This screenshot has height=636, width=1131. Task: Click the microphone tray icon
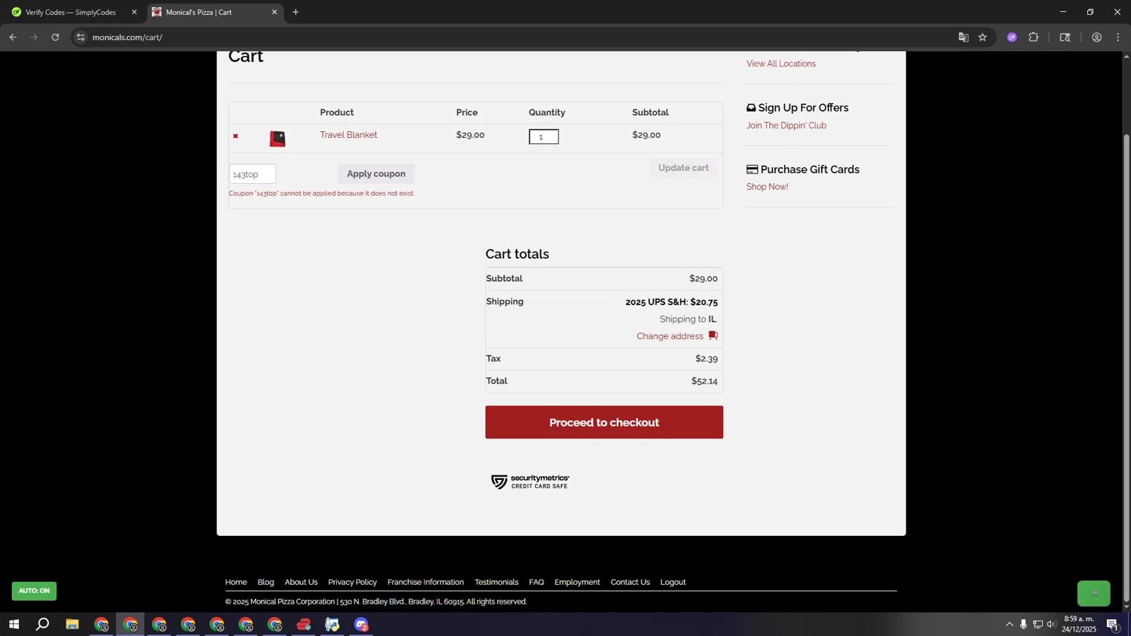pyautogui.click(x=1023, y=624)
